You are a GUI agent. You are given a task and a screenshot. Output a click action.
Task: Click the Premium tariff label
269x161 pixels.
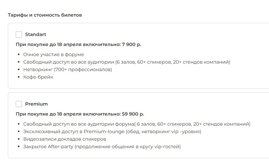[36, 104]
